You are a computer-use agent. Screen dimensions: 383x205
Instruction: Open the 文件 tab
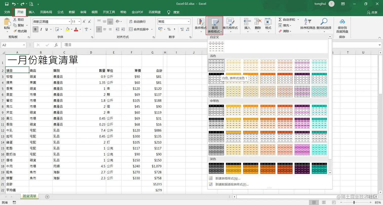[x=7, y=12]
